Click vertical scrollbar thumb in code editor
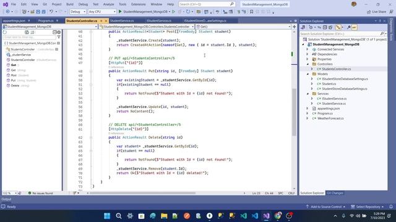 pos(295,112)
